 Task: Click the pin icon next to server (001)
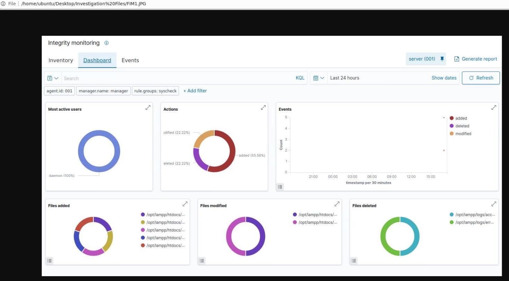[442, 59]
